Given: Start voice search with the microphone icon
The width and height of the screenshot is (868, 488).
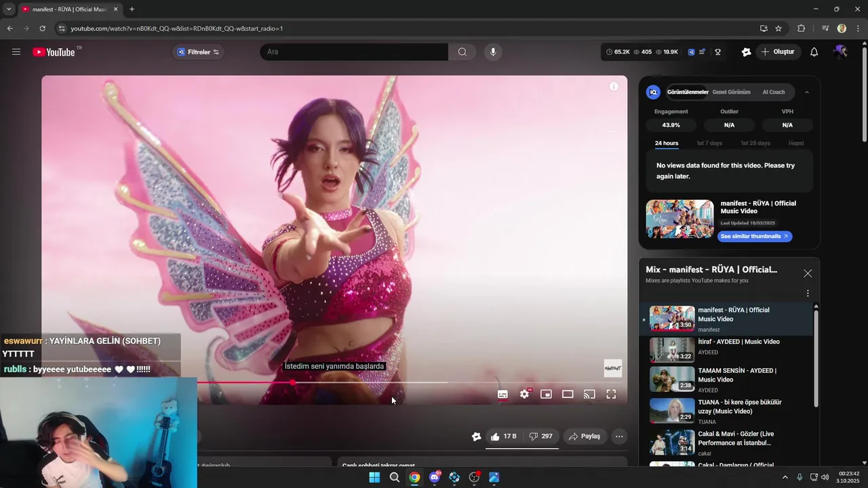Looking at the screenshot, I should [x=493, y=52].
